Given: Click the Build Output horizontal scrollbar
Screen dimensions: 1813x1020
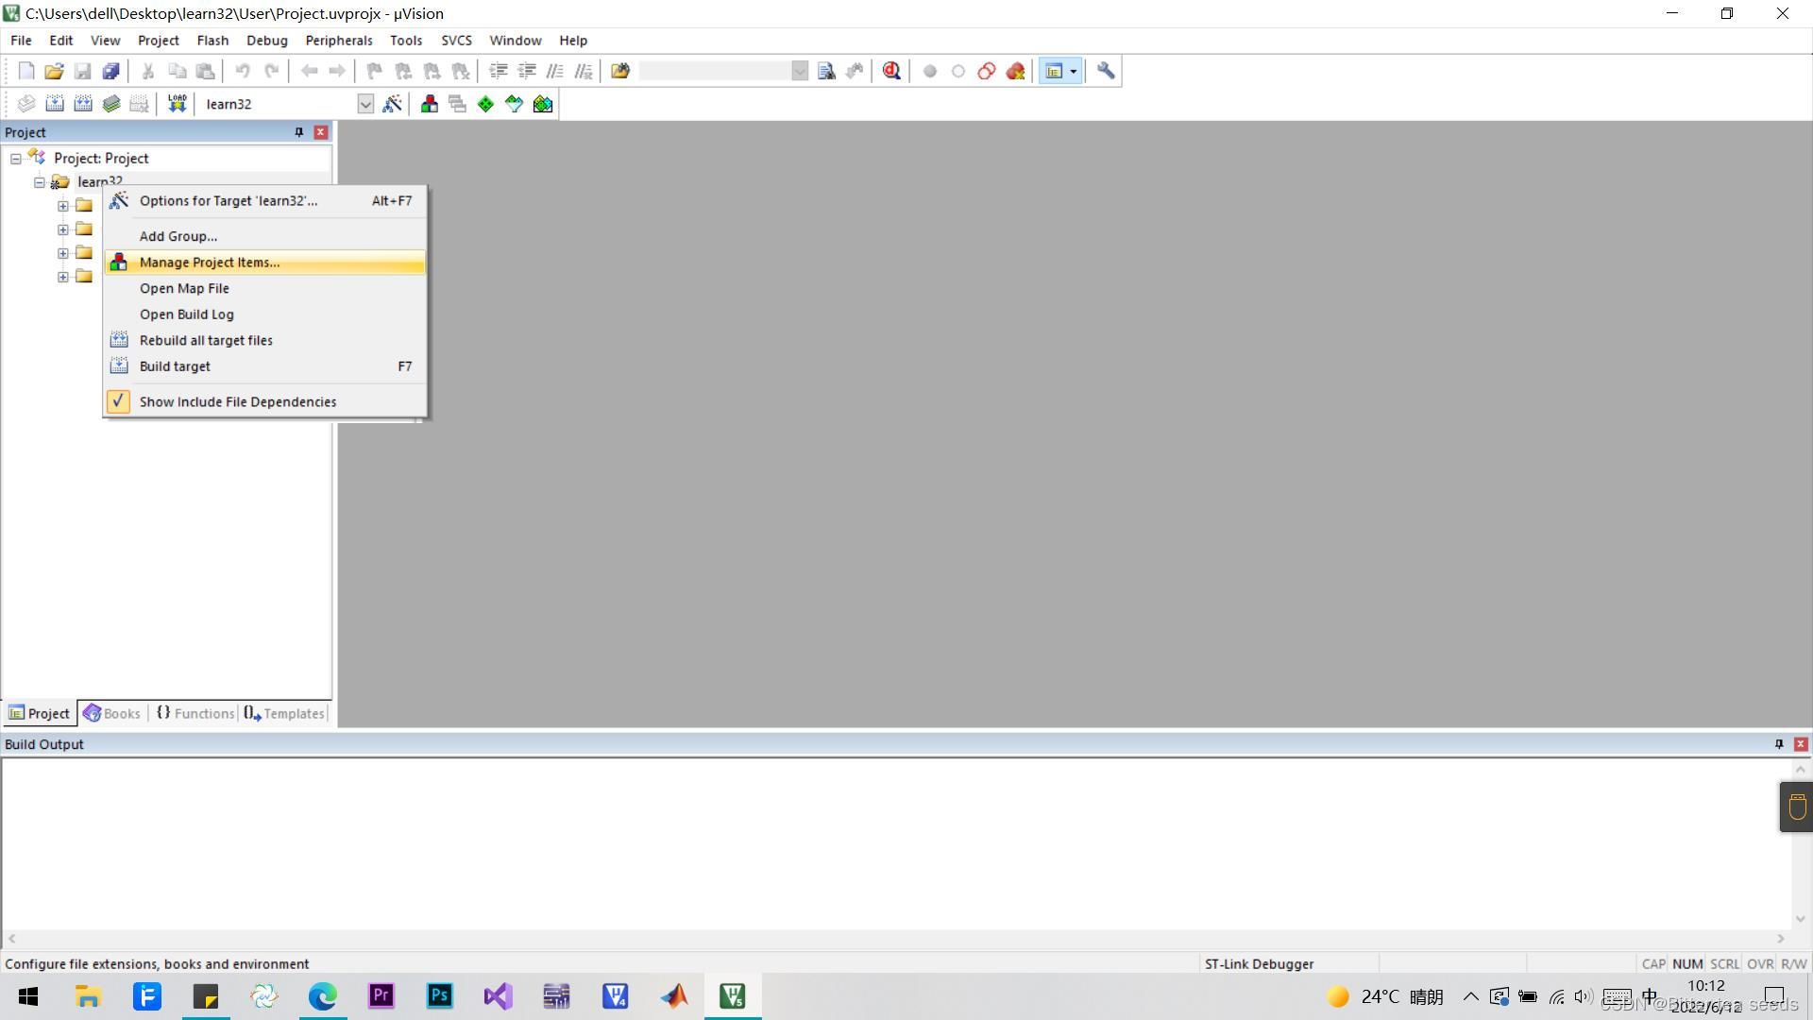Looking at the screenshot, I should pos(895,939).
